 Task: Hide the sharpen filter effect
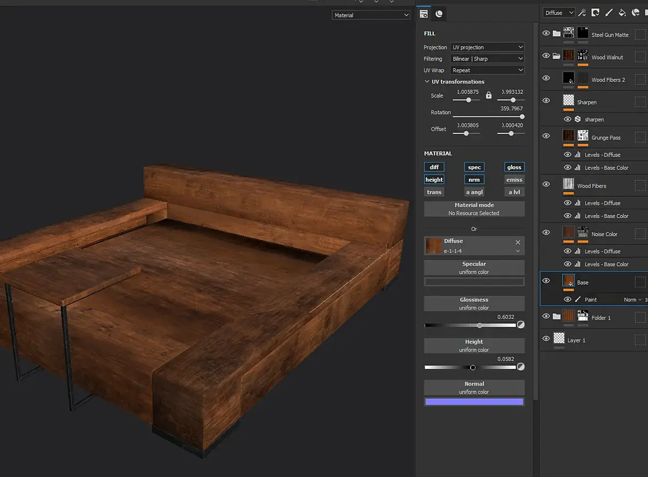pos(568,119)
